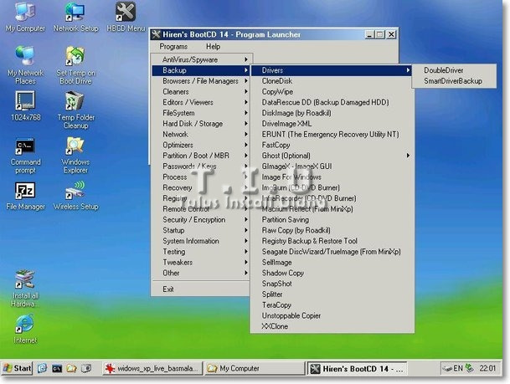The image size is (510, 384).
Task: Click the fourth quick launch icon beside folder
Action: 86,368
